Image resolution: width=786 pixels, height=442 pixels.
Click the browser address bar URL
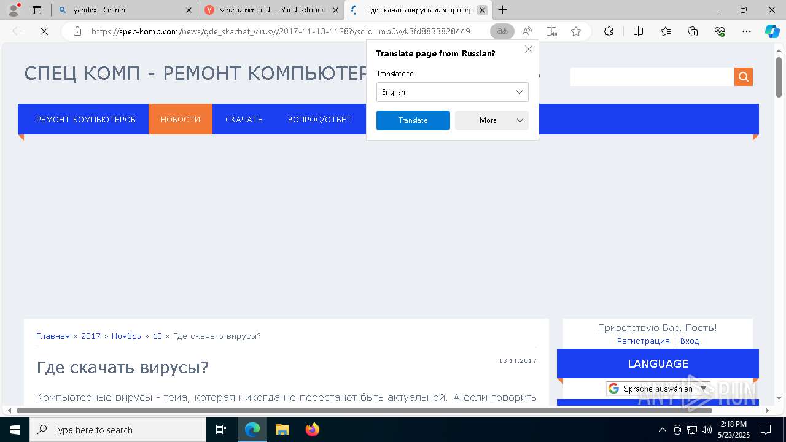(x=281, y=31)
